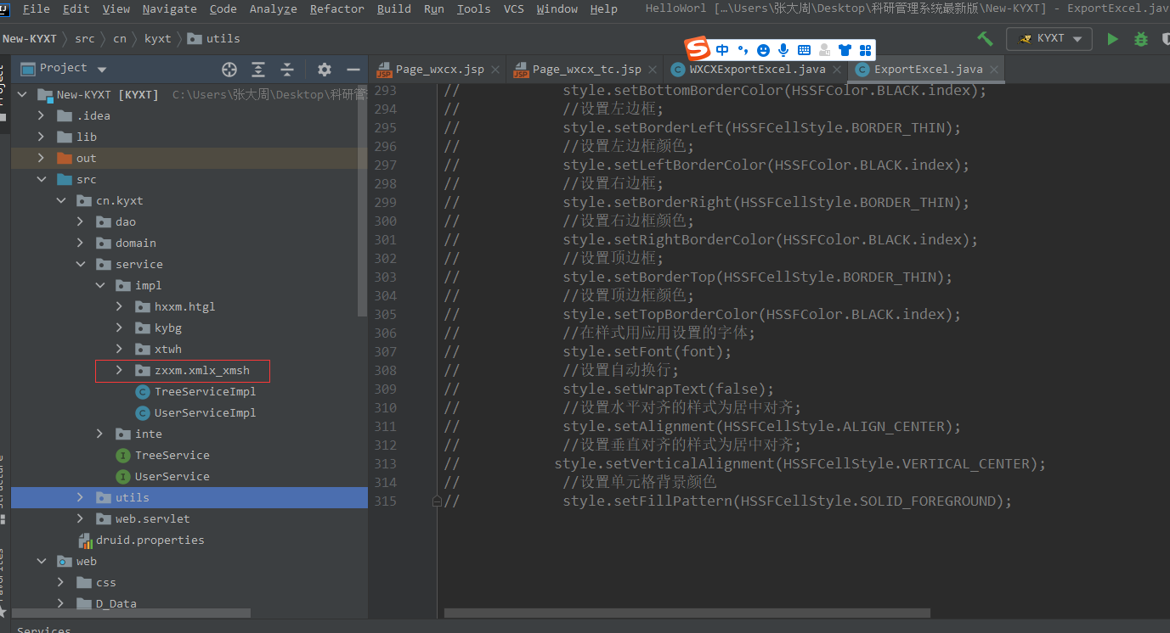Click utils breadcrumb in navigation bar

(213, 38)
